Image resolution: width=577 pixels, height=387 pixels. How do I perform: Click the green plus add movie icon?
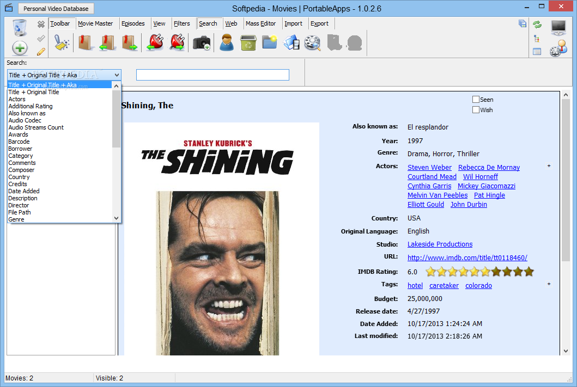[20, 48]
